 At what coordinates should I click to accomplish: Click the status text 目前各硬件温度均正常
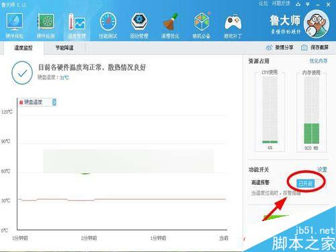click(92, 67)
